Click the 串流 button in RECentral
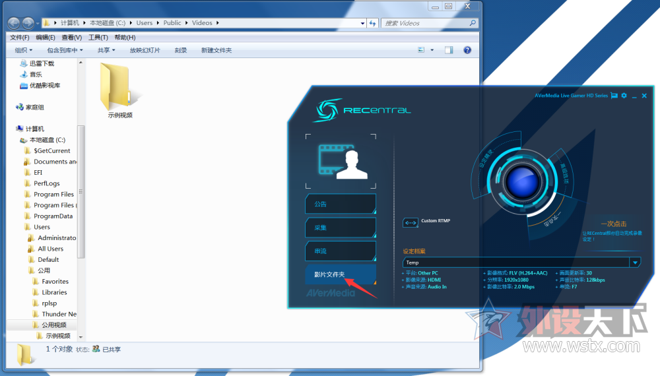The width and height of the screenshot is (660, 376). 340,251
